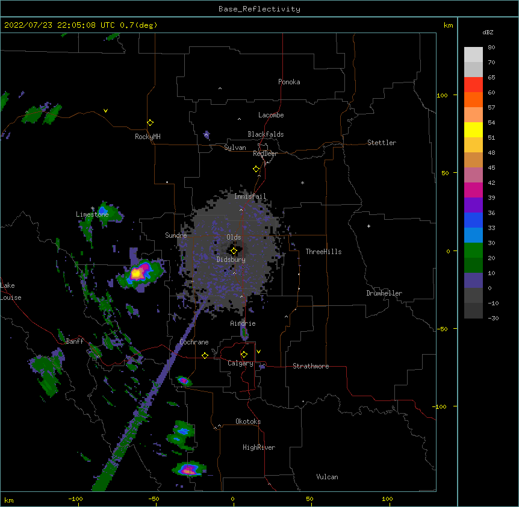
Task: Click the yellow diamond marker south of RedDeer
Action: pyautogui.click(x=256, y=169)
